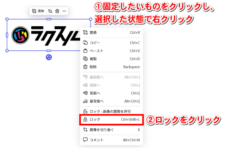Screen dimensions: 236x152
Task: Click the crop icon in floating toolbar
Action: (50, 11)
